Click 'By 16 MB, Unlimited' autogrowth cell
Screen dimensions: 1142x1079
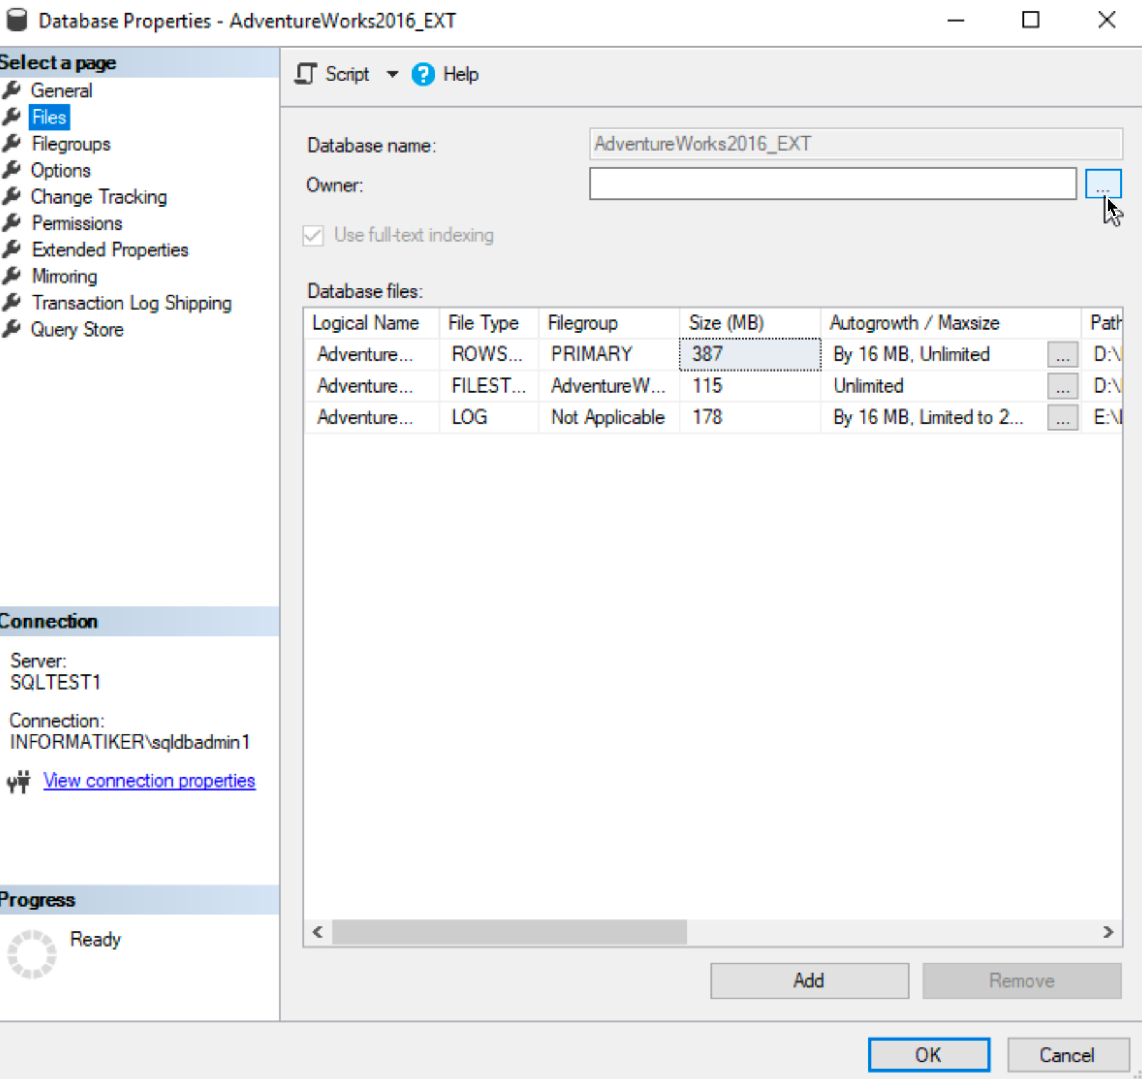click(x=934, y=354)
